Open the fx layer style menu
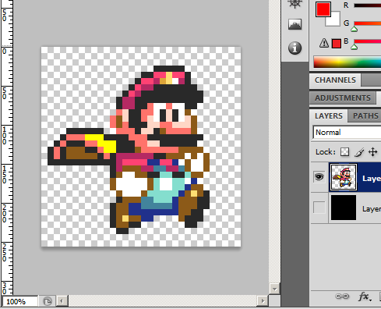This screenshot has width=381, height=309. [x=365, y=297]
